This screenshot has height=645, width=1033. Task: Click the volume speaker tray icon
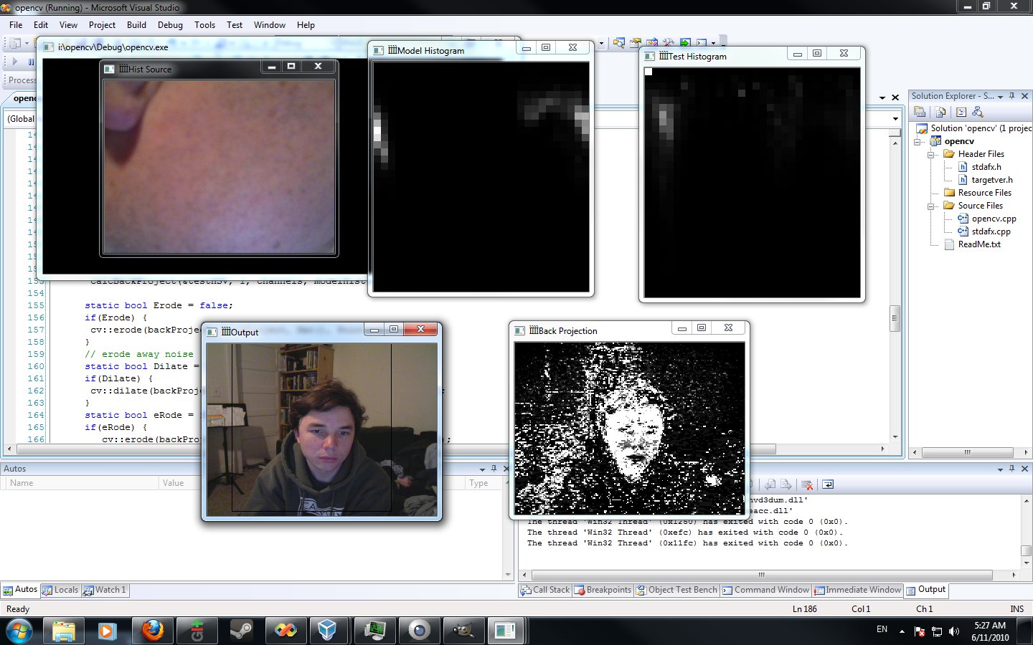pyautogui.click(x=953, y=631)
